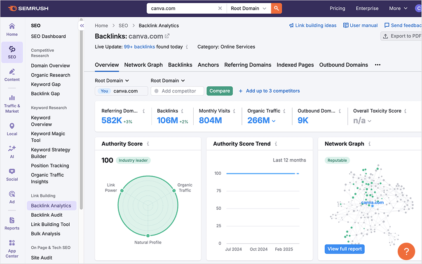Screen dimensions: 422x264
Task: Go to Home breadcrumb
Action: coord(101,25)
